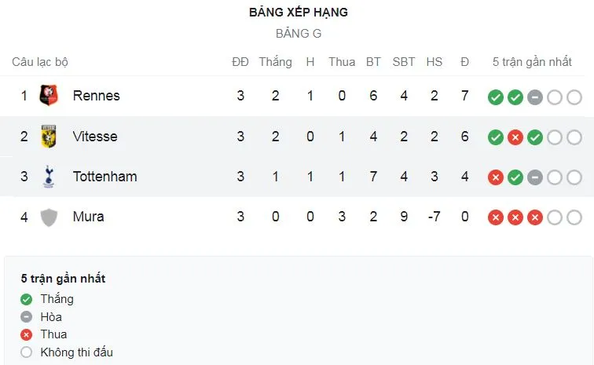Click Mura's third red loss icon

click(535, 217)
